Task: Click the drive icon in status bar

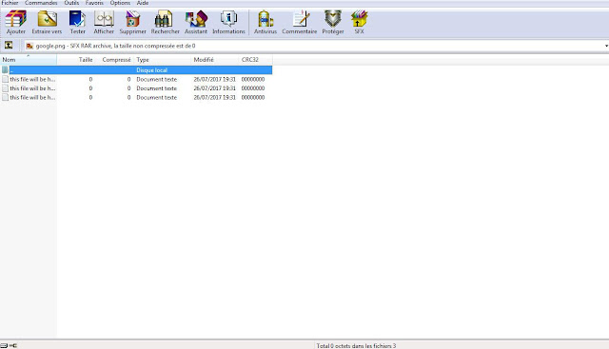Action: 4,345
